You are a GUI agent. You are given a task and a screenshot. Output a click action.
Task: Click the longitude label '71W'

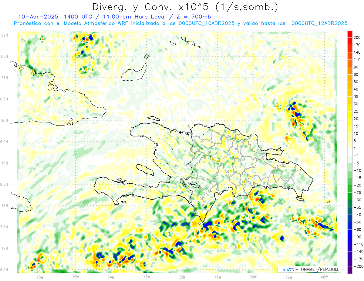pyautogui.click(x=217, y=277)
